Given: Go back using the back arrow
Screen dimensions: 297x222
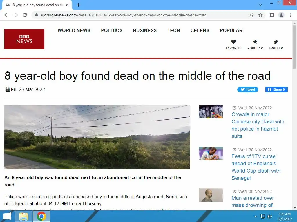Looking at the screenshot, I should pos(6,15).
